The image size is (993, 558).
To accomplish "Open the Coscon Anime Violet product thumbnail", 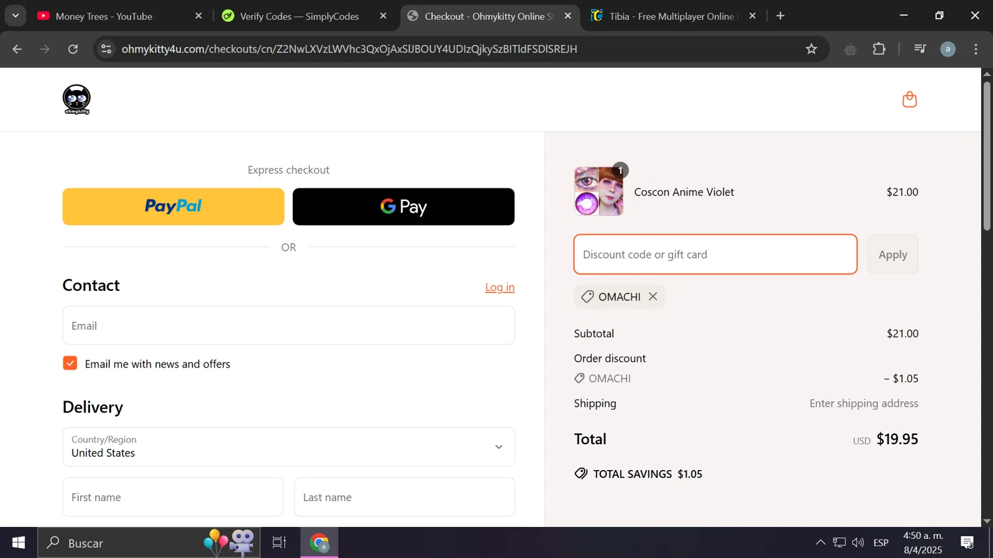I will [x=599, y=192].
